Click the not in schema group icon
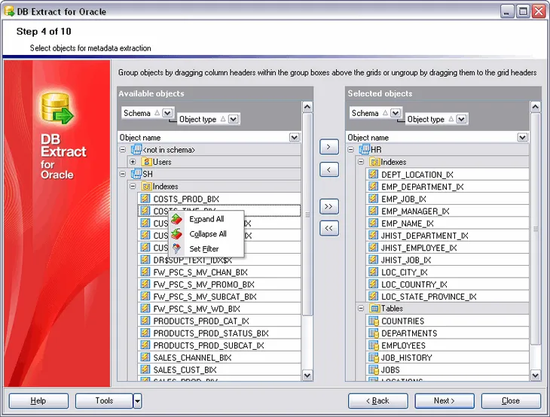The height and width of the screenshot is (417, 550). coord(136,150)
